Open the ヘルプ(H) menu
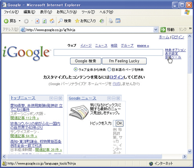This screenshot has width=194, height=168. point(106,12)
